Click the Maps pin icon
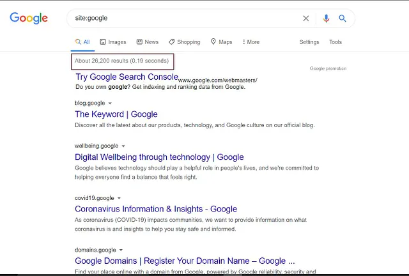The height and width of the screenshot is (276, 409). pyautogui.click(x=213, y=42)
